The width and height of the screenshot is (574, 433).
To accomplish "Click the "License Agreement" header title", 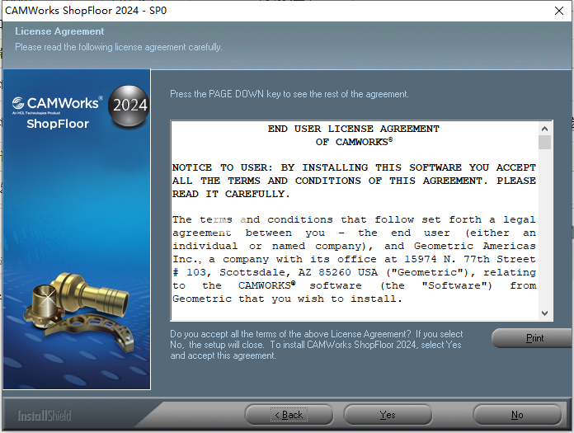I will [59, 31].
